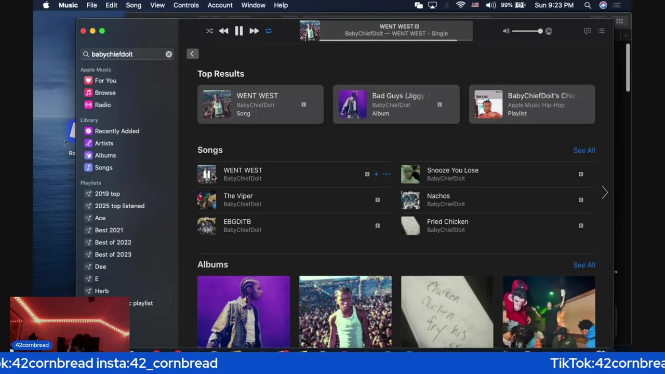The image size is (665, 374).
Task: Open the WENT WEST top result card
Action: pos(260,104)
